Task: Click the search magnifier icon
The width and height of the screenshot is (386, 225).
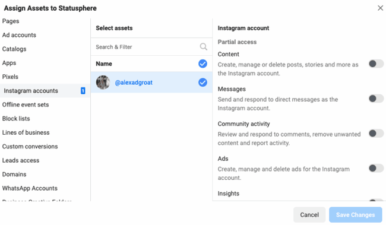Action: tap(203, 46)
